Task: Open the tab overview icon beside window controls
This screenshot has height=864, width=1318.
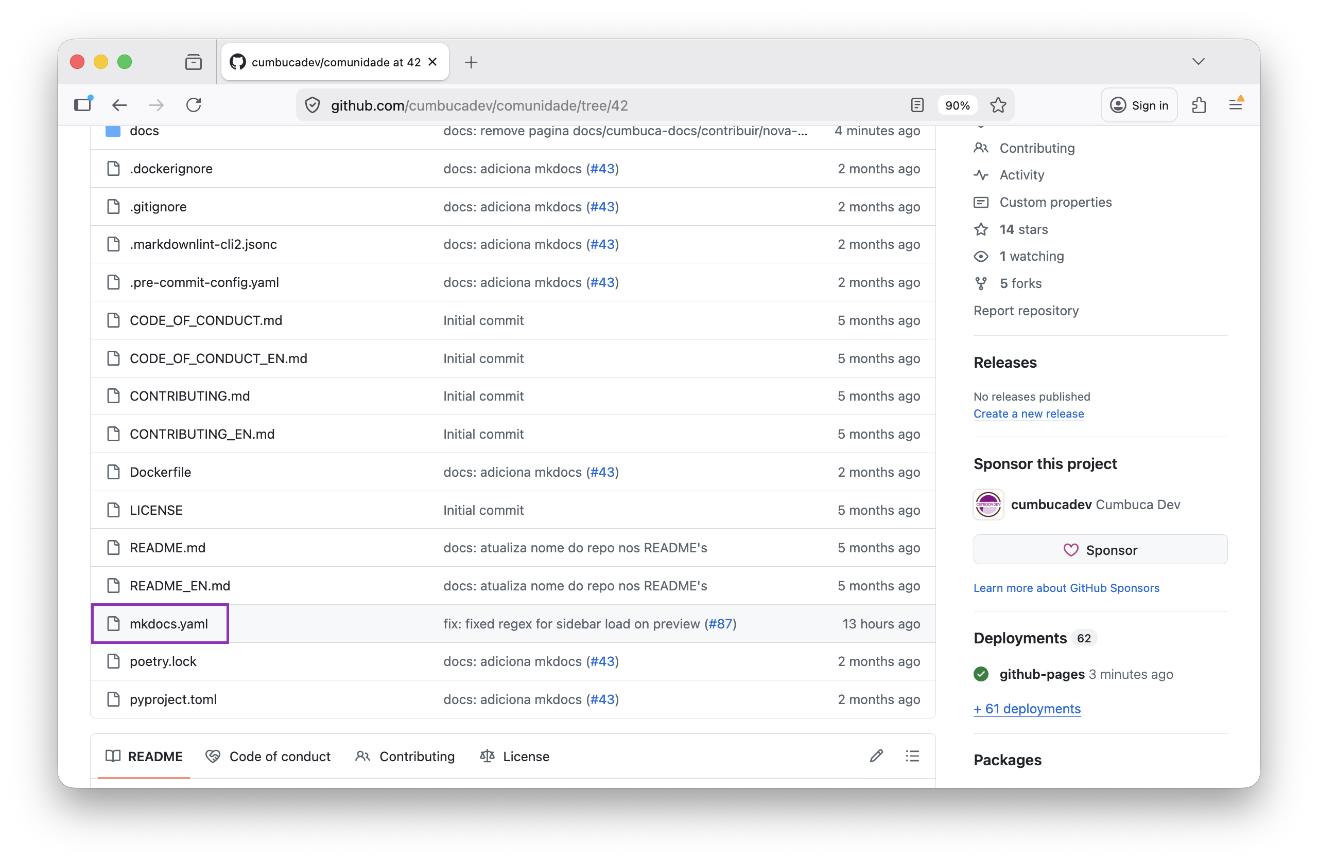Action: [193, 62]
